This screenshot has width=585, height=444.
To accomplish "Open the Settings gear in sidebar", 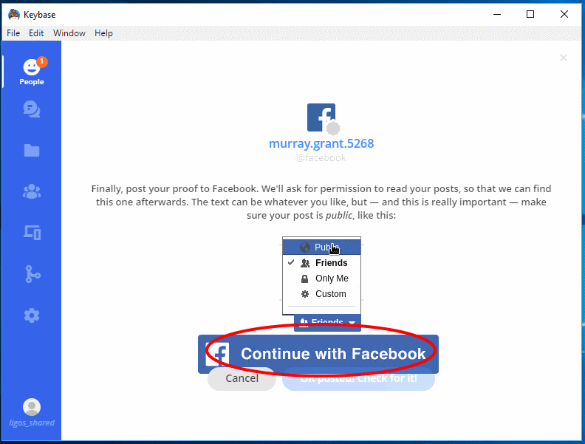I will [32, 315].
